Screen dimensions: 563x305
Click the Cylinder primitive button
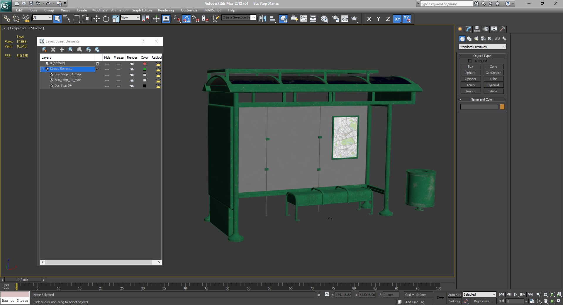pos(470,79)
